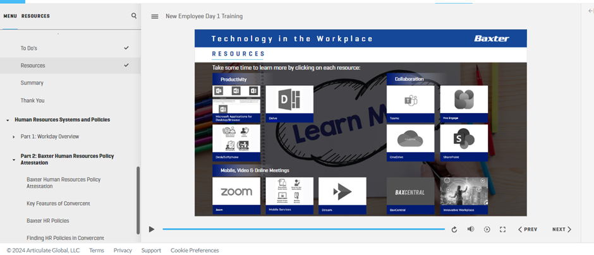
Task: Open the Delve resource tile
Action: [289, 104]
